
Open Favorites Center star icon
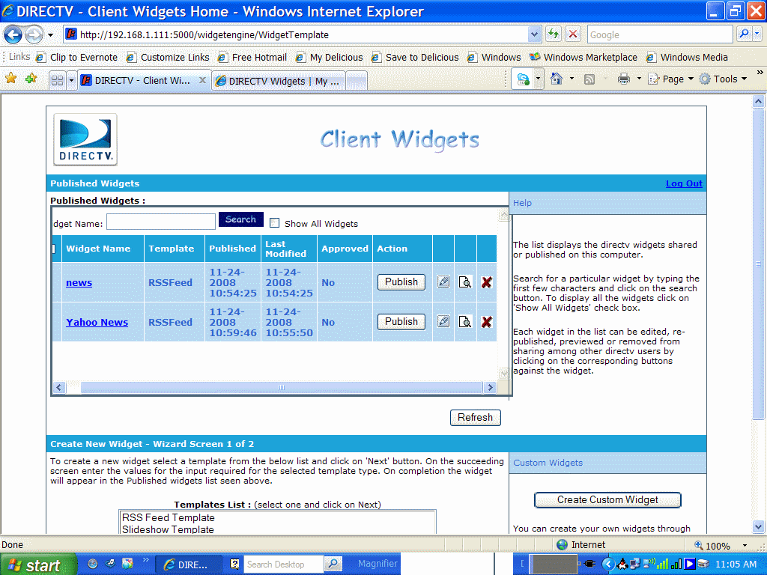tap(10, 78)
